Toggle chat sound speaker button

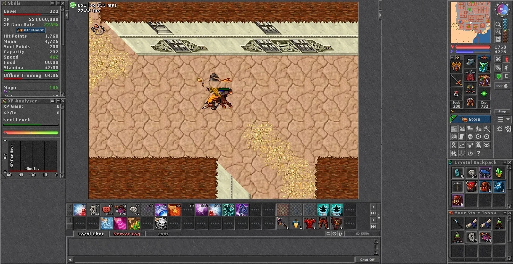(71, 260)
